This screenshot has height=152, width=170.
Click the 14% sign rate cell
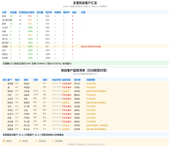click(48, 27)
